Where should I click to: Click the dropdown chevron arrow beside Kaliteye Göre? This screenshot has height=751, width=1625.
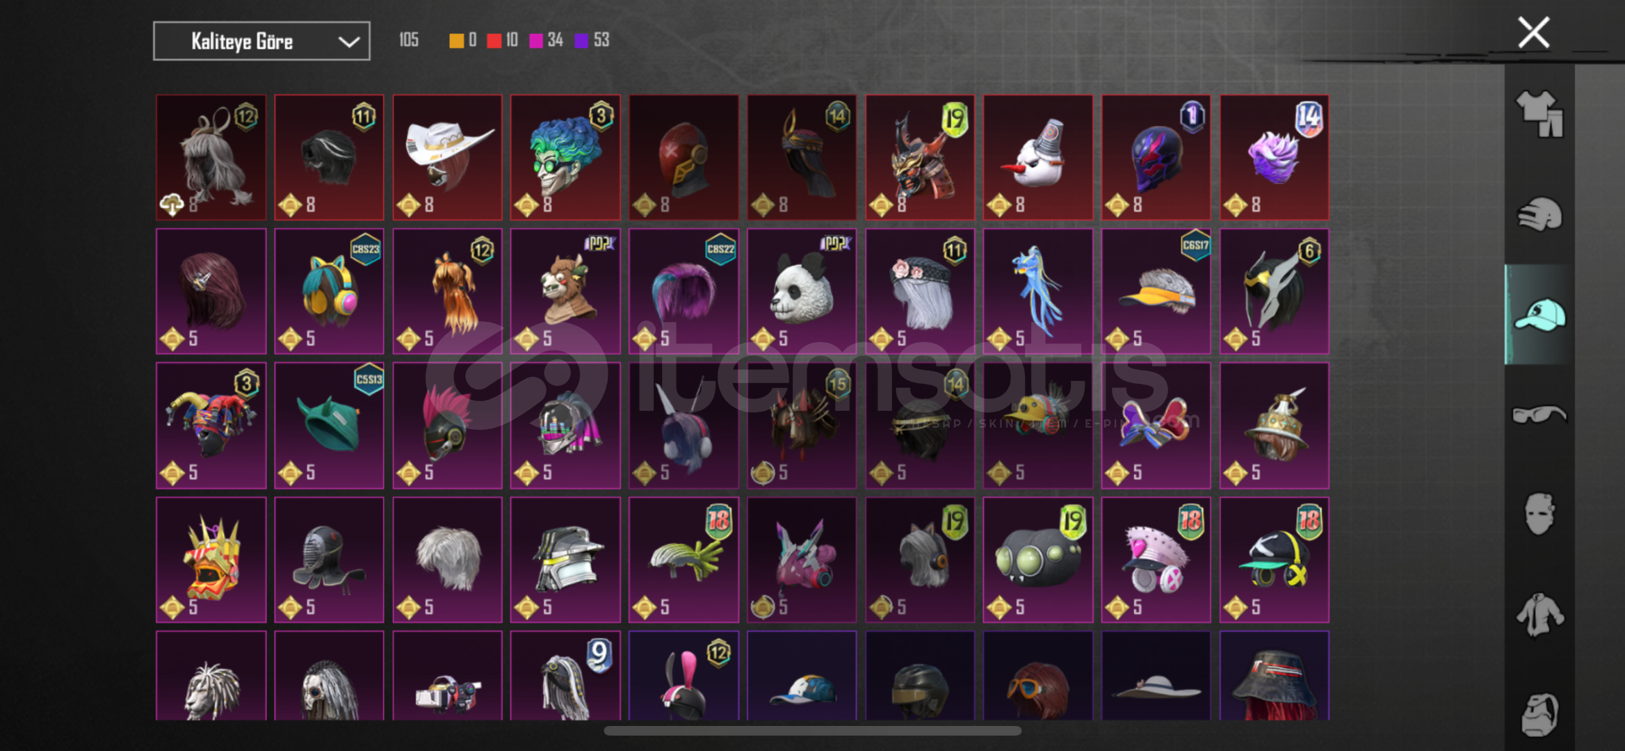[x=348, y=42]
